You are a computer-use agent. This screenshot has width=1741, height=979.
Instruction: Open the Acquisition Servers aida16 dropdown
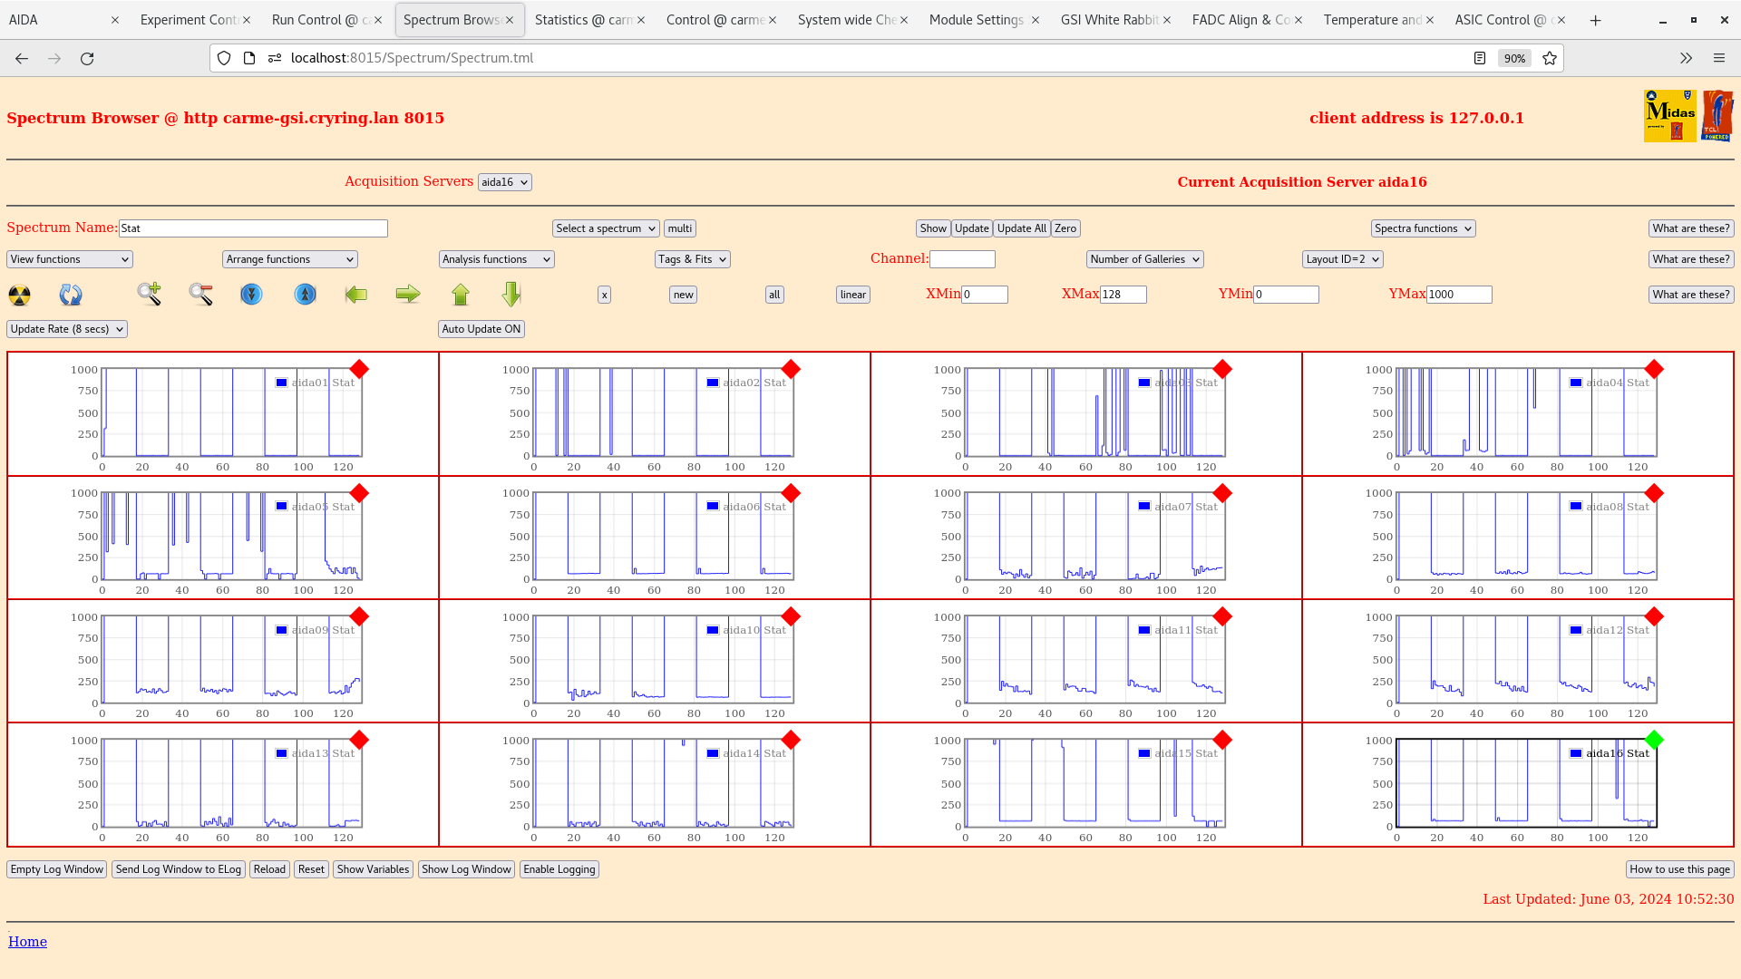click(504, 181)
